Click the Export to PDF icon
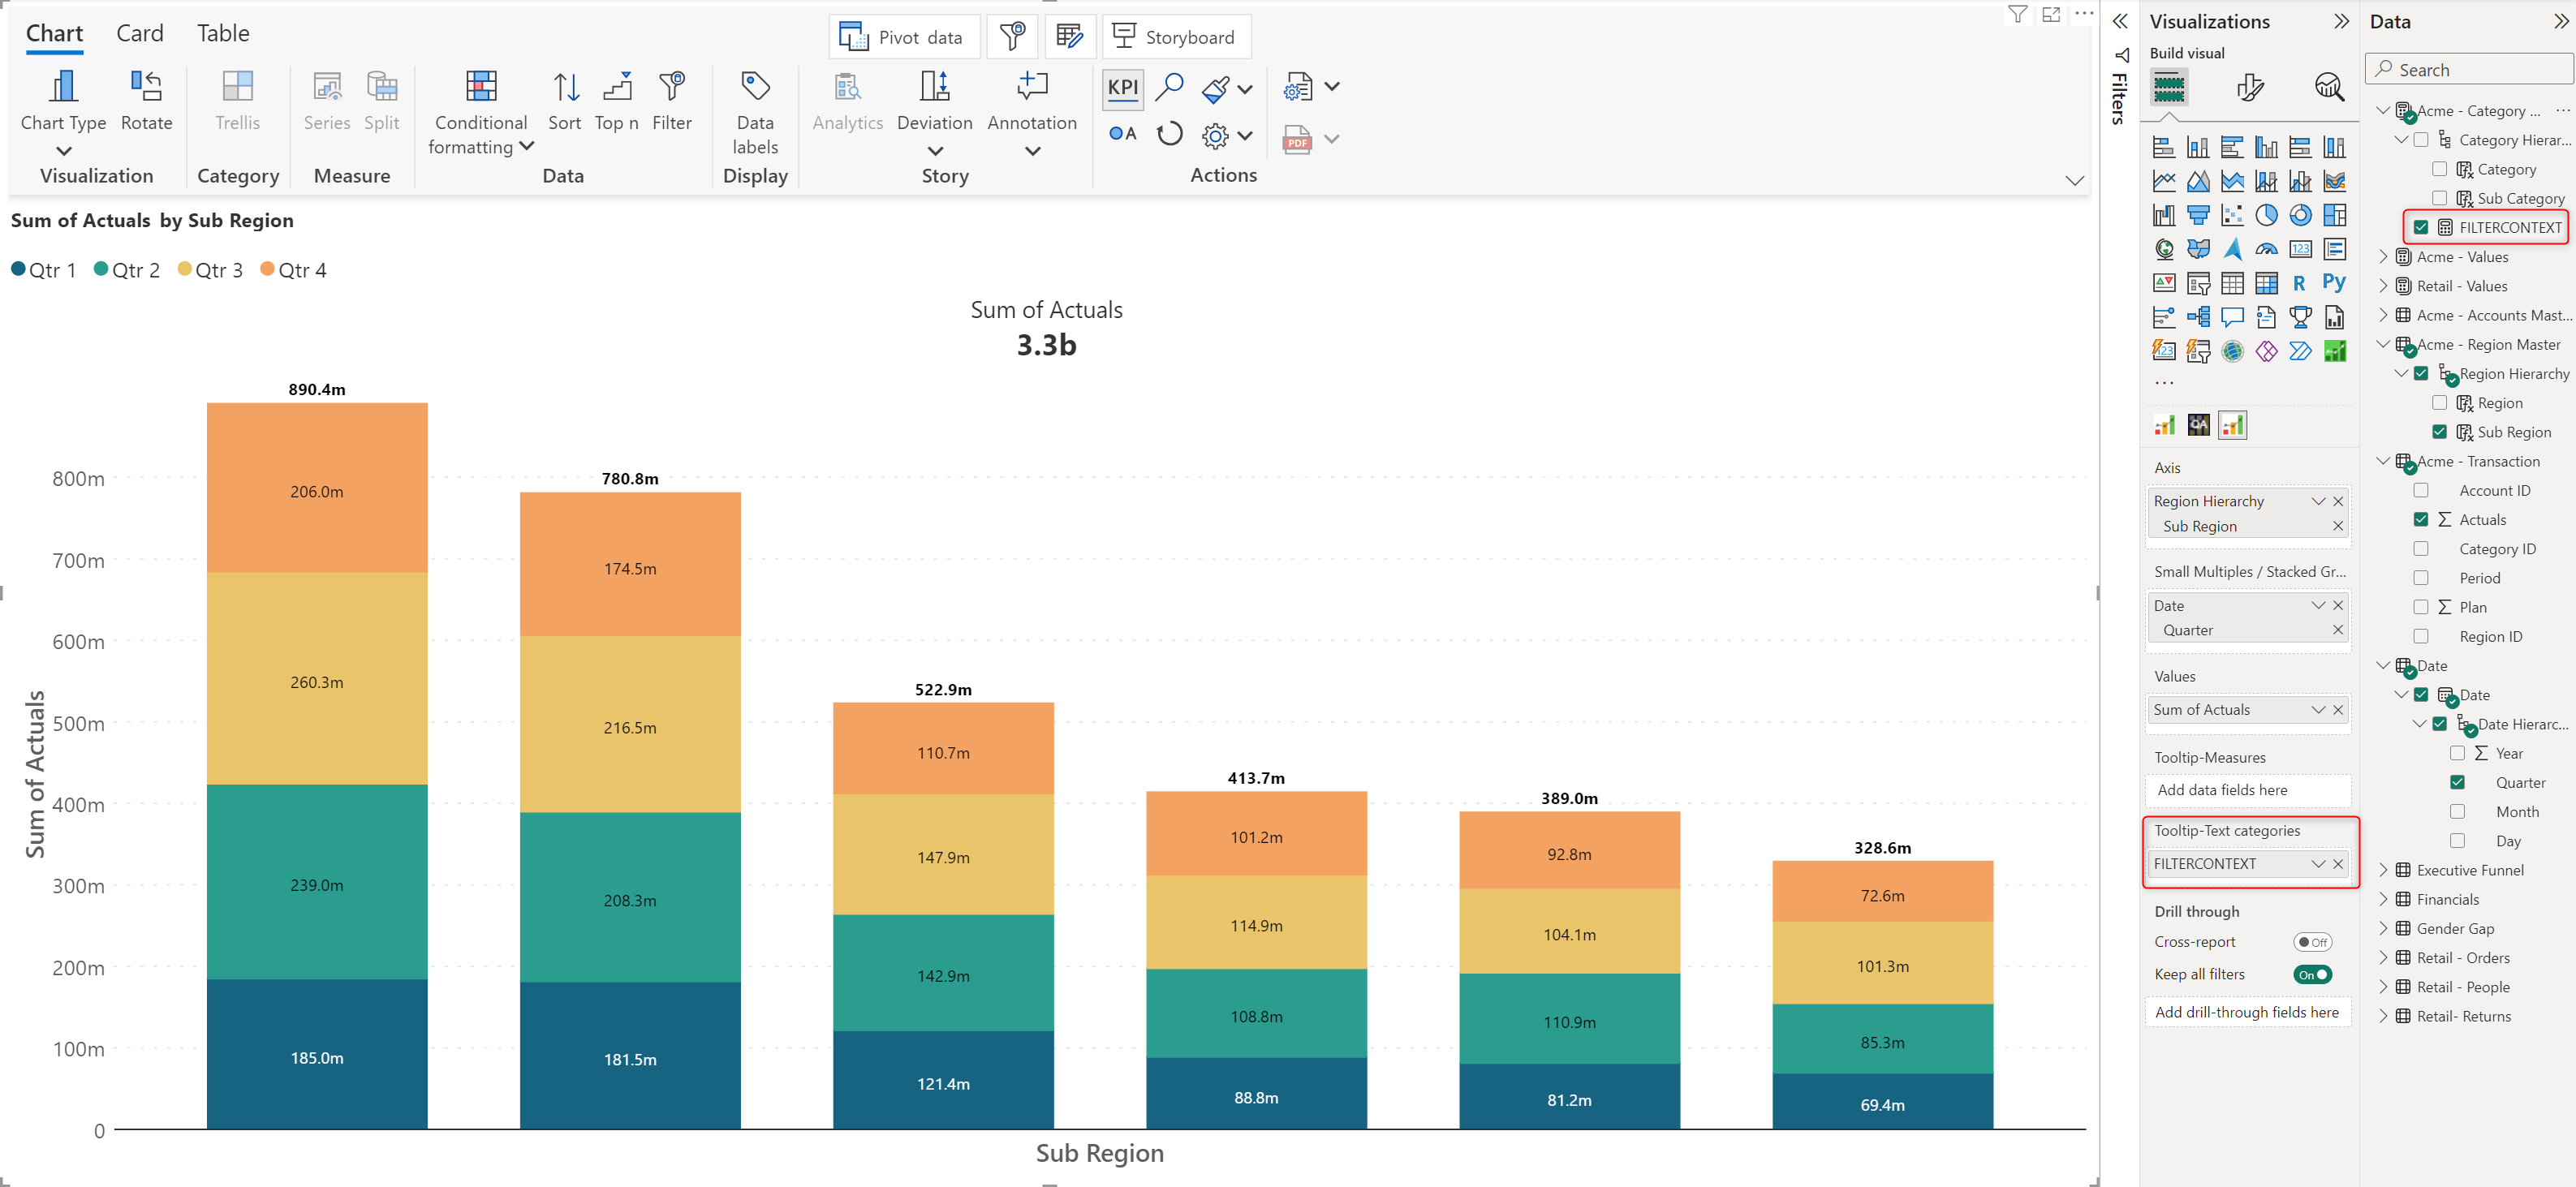This screenshot has width=2576, height=1187. [x=1297, y=139]
